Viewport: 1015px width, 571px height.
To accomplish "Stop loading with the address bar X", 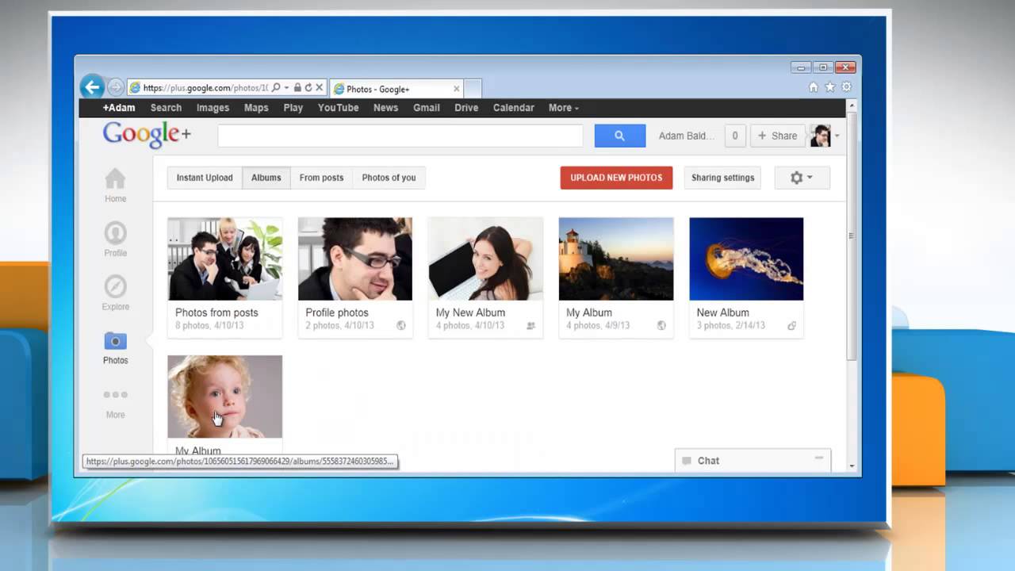I will click(x=320, y=88).
